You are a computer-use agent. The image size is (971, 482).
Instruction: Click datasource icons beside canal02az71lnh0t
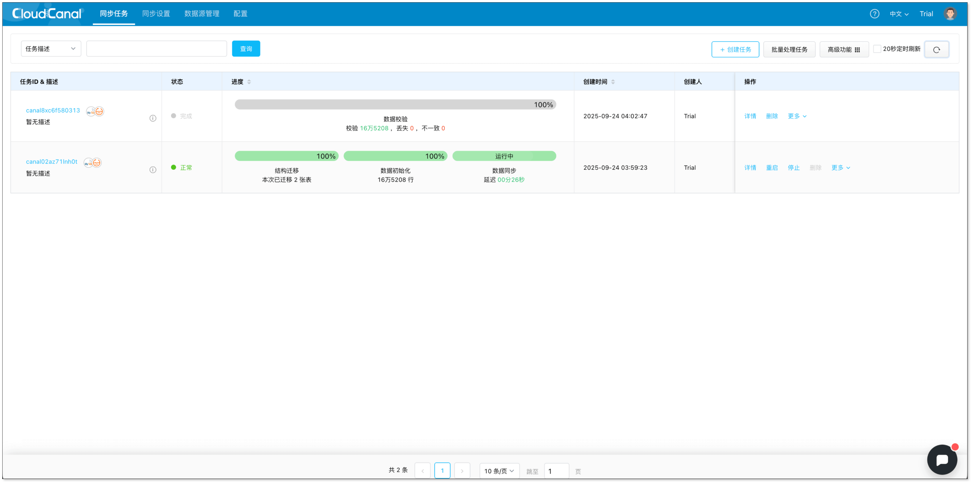93,163
